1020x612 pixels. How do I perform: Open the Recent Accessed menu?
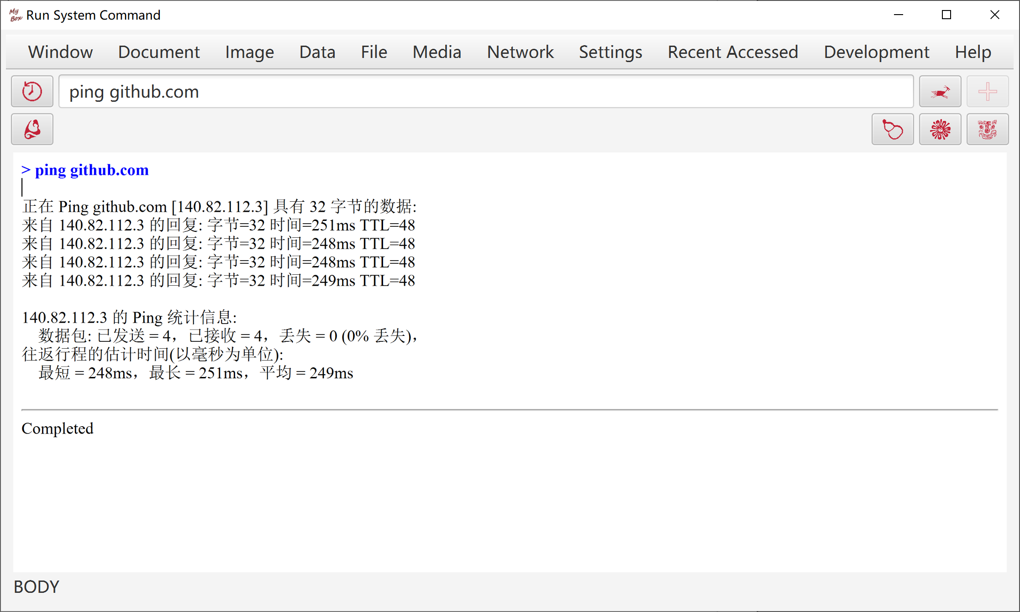(733, 52)
